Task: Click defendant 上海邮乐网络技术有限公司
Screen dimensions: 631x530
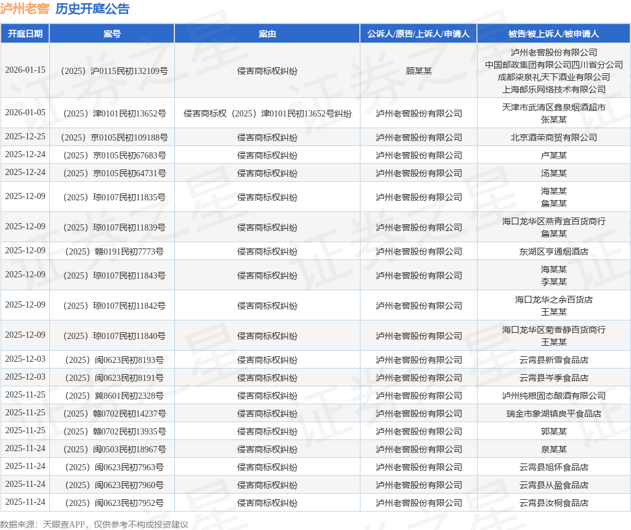Action: pyautogui.click(x=554, y=89)
